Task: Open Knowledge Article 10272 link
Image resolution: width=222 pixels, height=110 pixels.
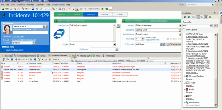Action: (x=197, y=51)
